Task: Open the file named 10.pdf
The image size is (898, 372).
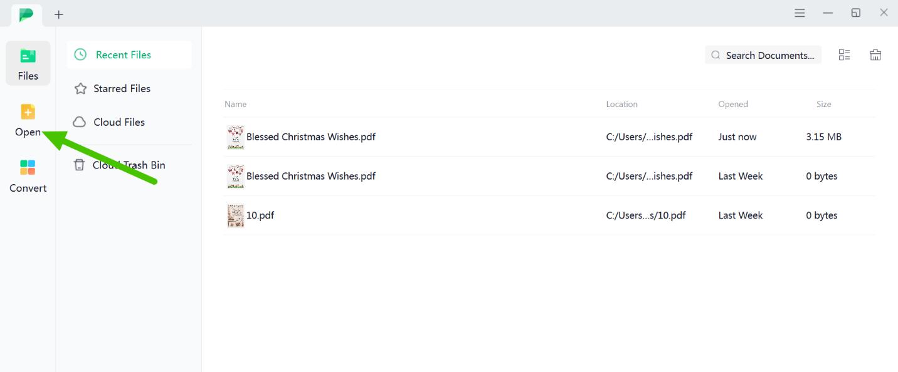Action: tap(260, 215)
